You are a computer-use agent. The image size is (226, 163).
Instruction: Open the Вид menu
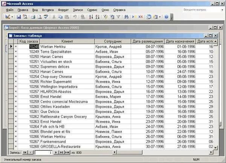tap(35, 10)
